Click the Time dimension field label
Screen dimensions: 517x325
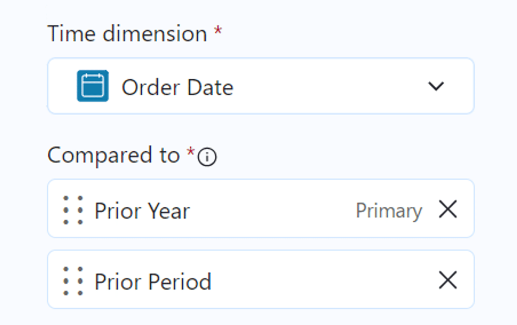127,34
